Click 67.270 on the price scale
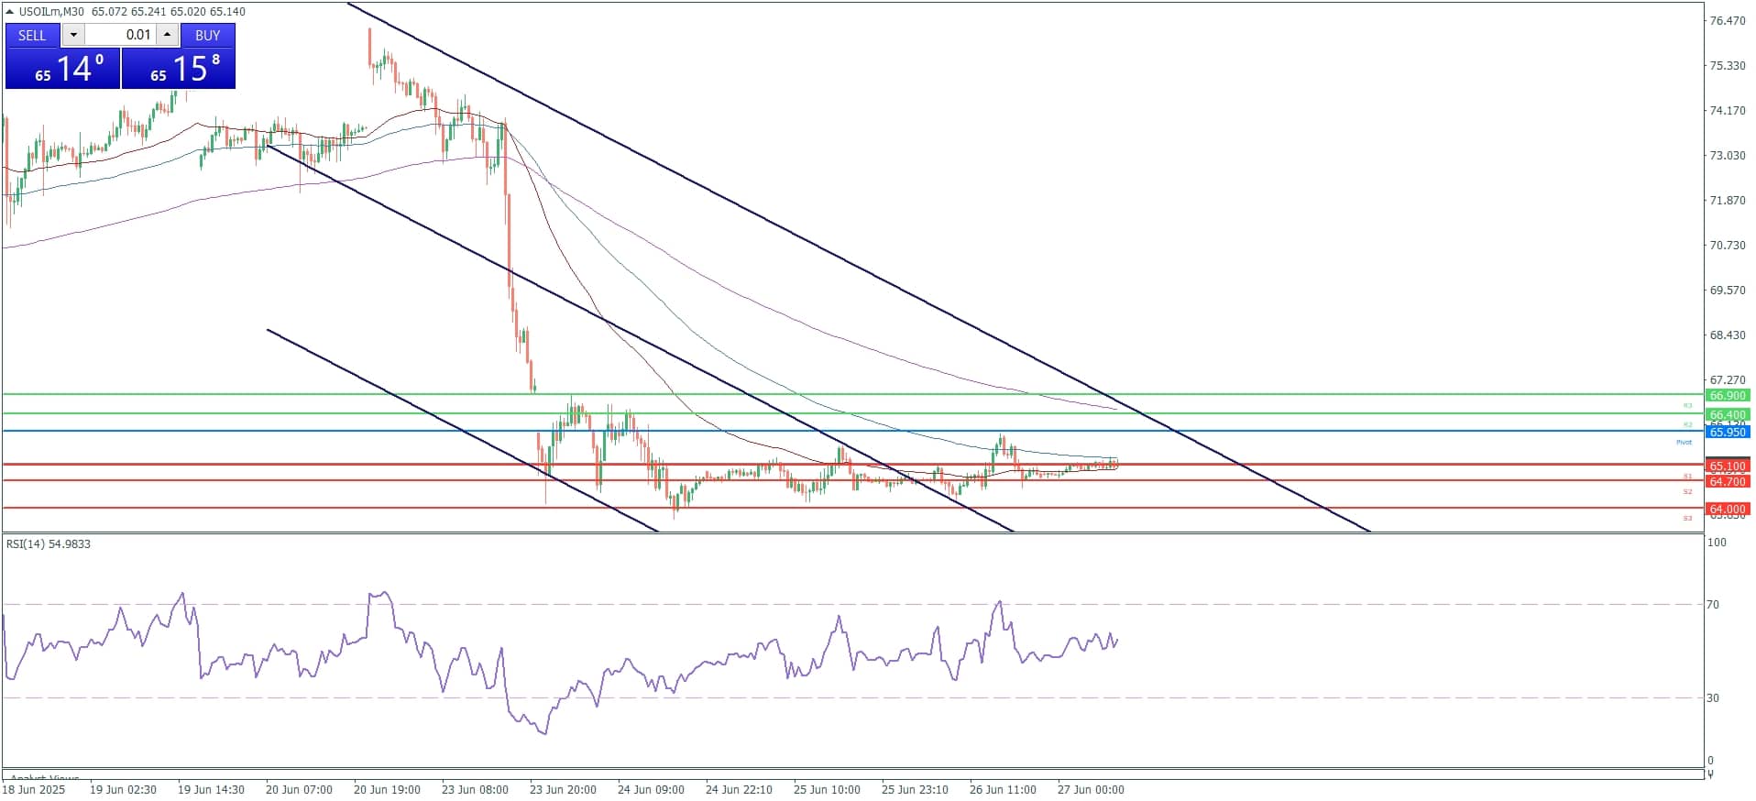Screen dimensions: 1756x801 pos(1728,379)
